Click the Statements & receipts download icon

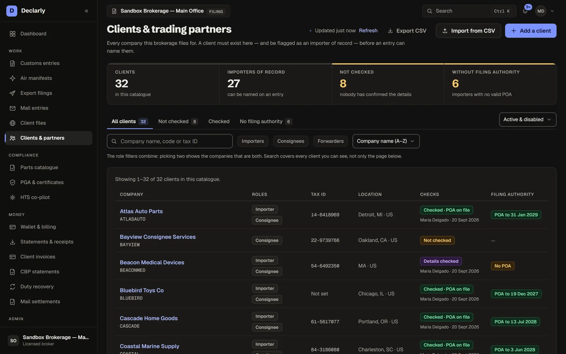(13, 242)
